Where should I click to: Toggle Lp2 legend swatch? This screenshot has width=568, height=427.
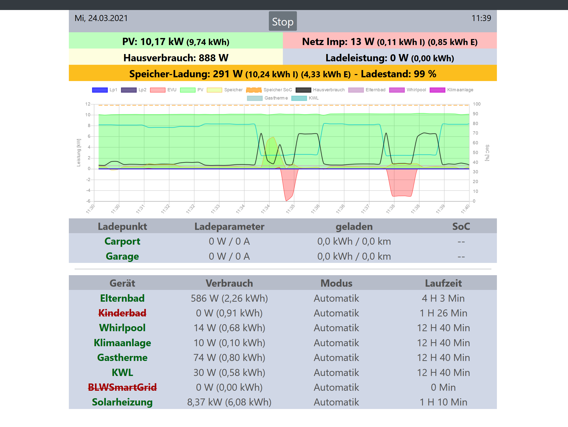point(129,90)
